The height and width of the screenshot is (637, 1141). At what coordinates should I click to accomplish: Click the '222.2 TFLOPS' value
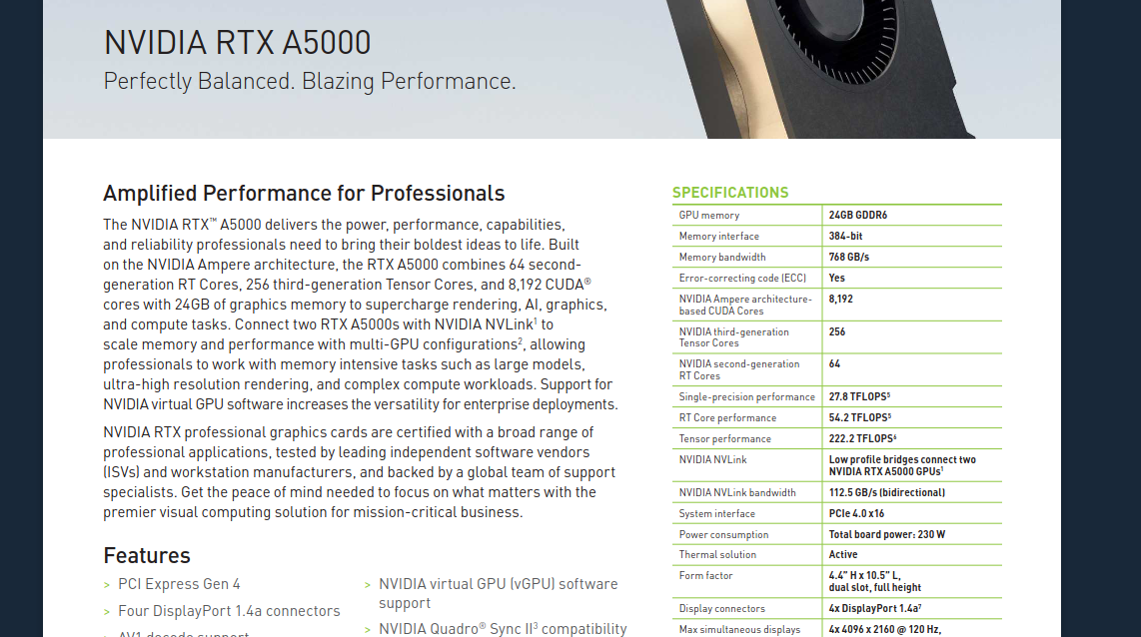click(862, 438)
